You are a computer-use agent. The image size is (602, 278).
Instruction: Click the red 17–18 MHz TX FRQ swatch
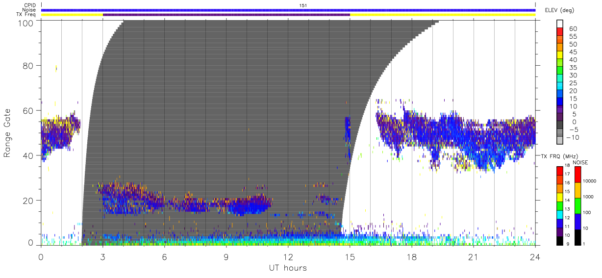pyautogui.click(x=559, y=171)
